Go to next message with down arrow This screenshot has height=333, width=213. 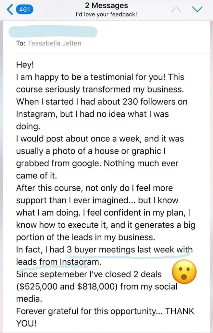coord(197,9)
